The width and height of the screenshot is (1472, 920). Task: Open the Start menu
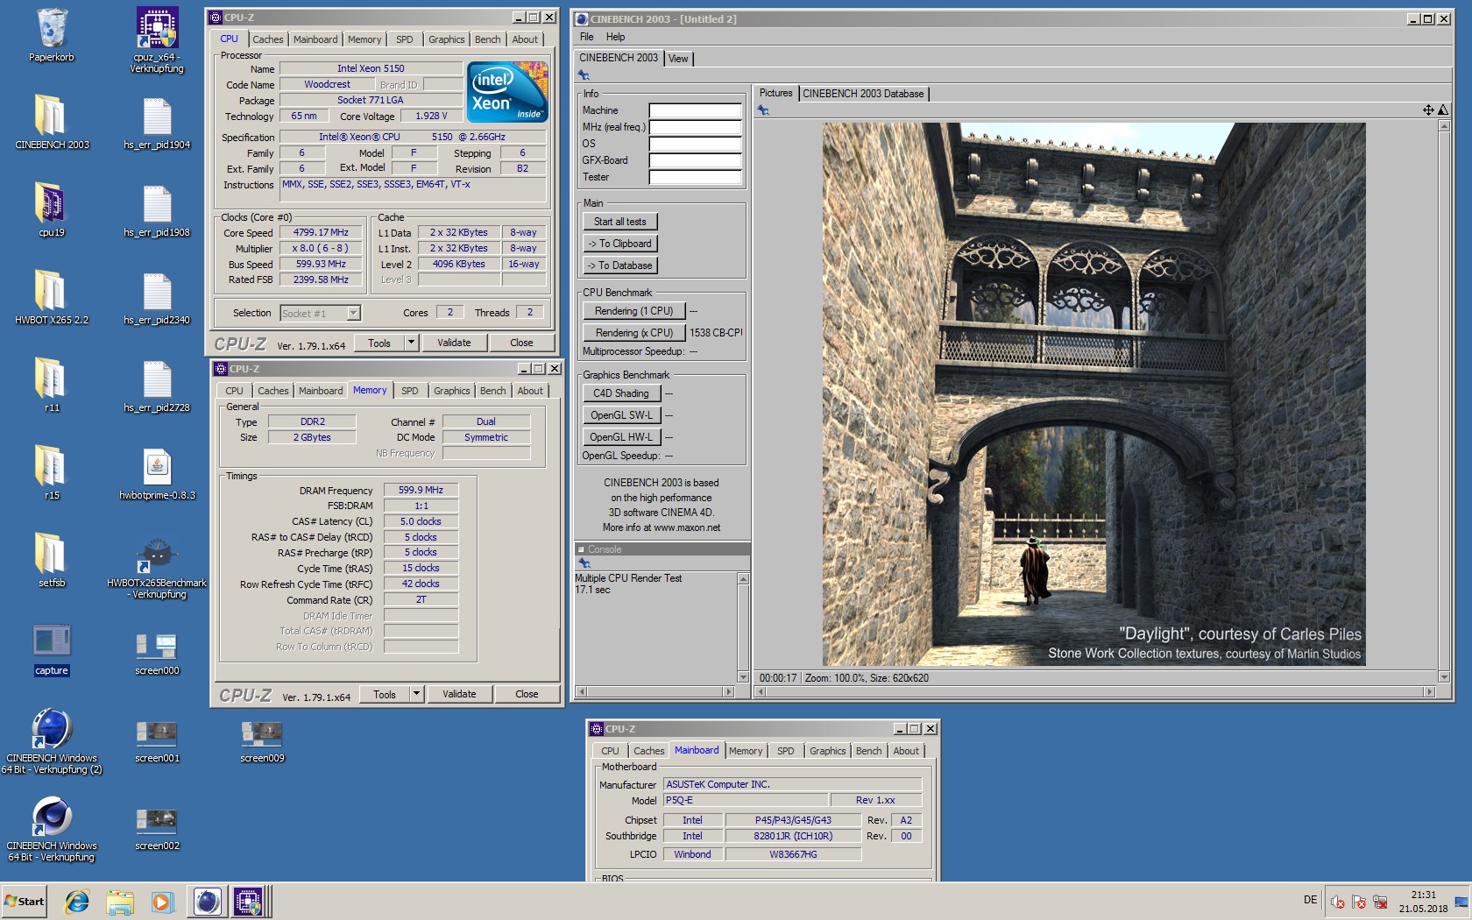(25, 902)
